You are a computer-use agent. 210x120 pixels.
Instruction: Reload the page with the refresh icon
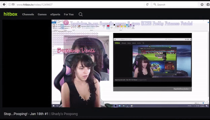(x=147, y=5)
